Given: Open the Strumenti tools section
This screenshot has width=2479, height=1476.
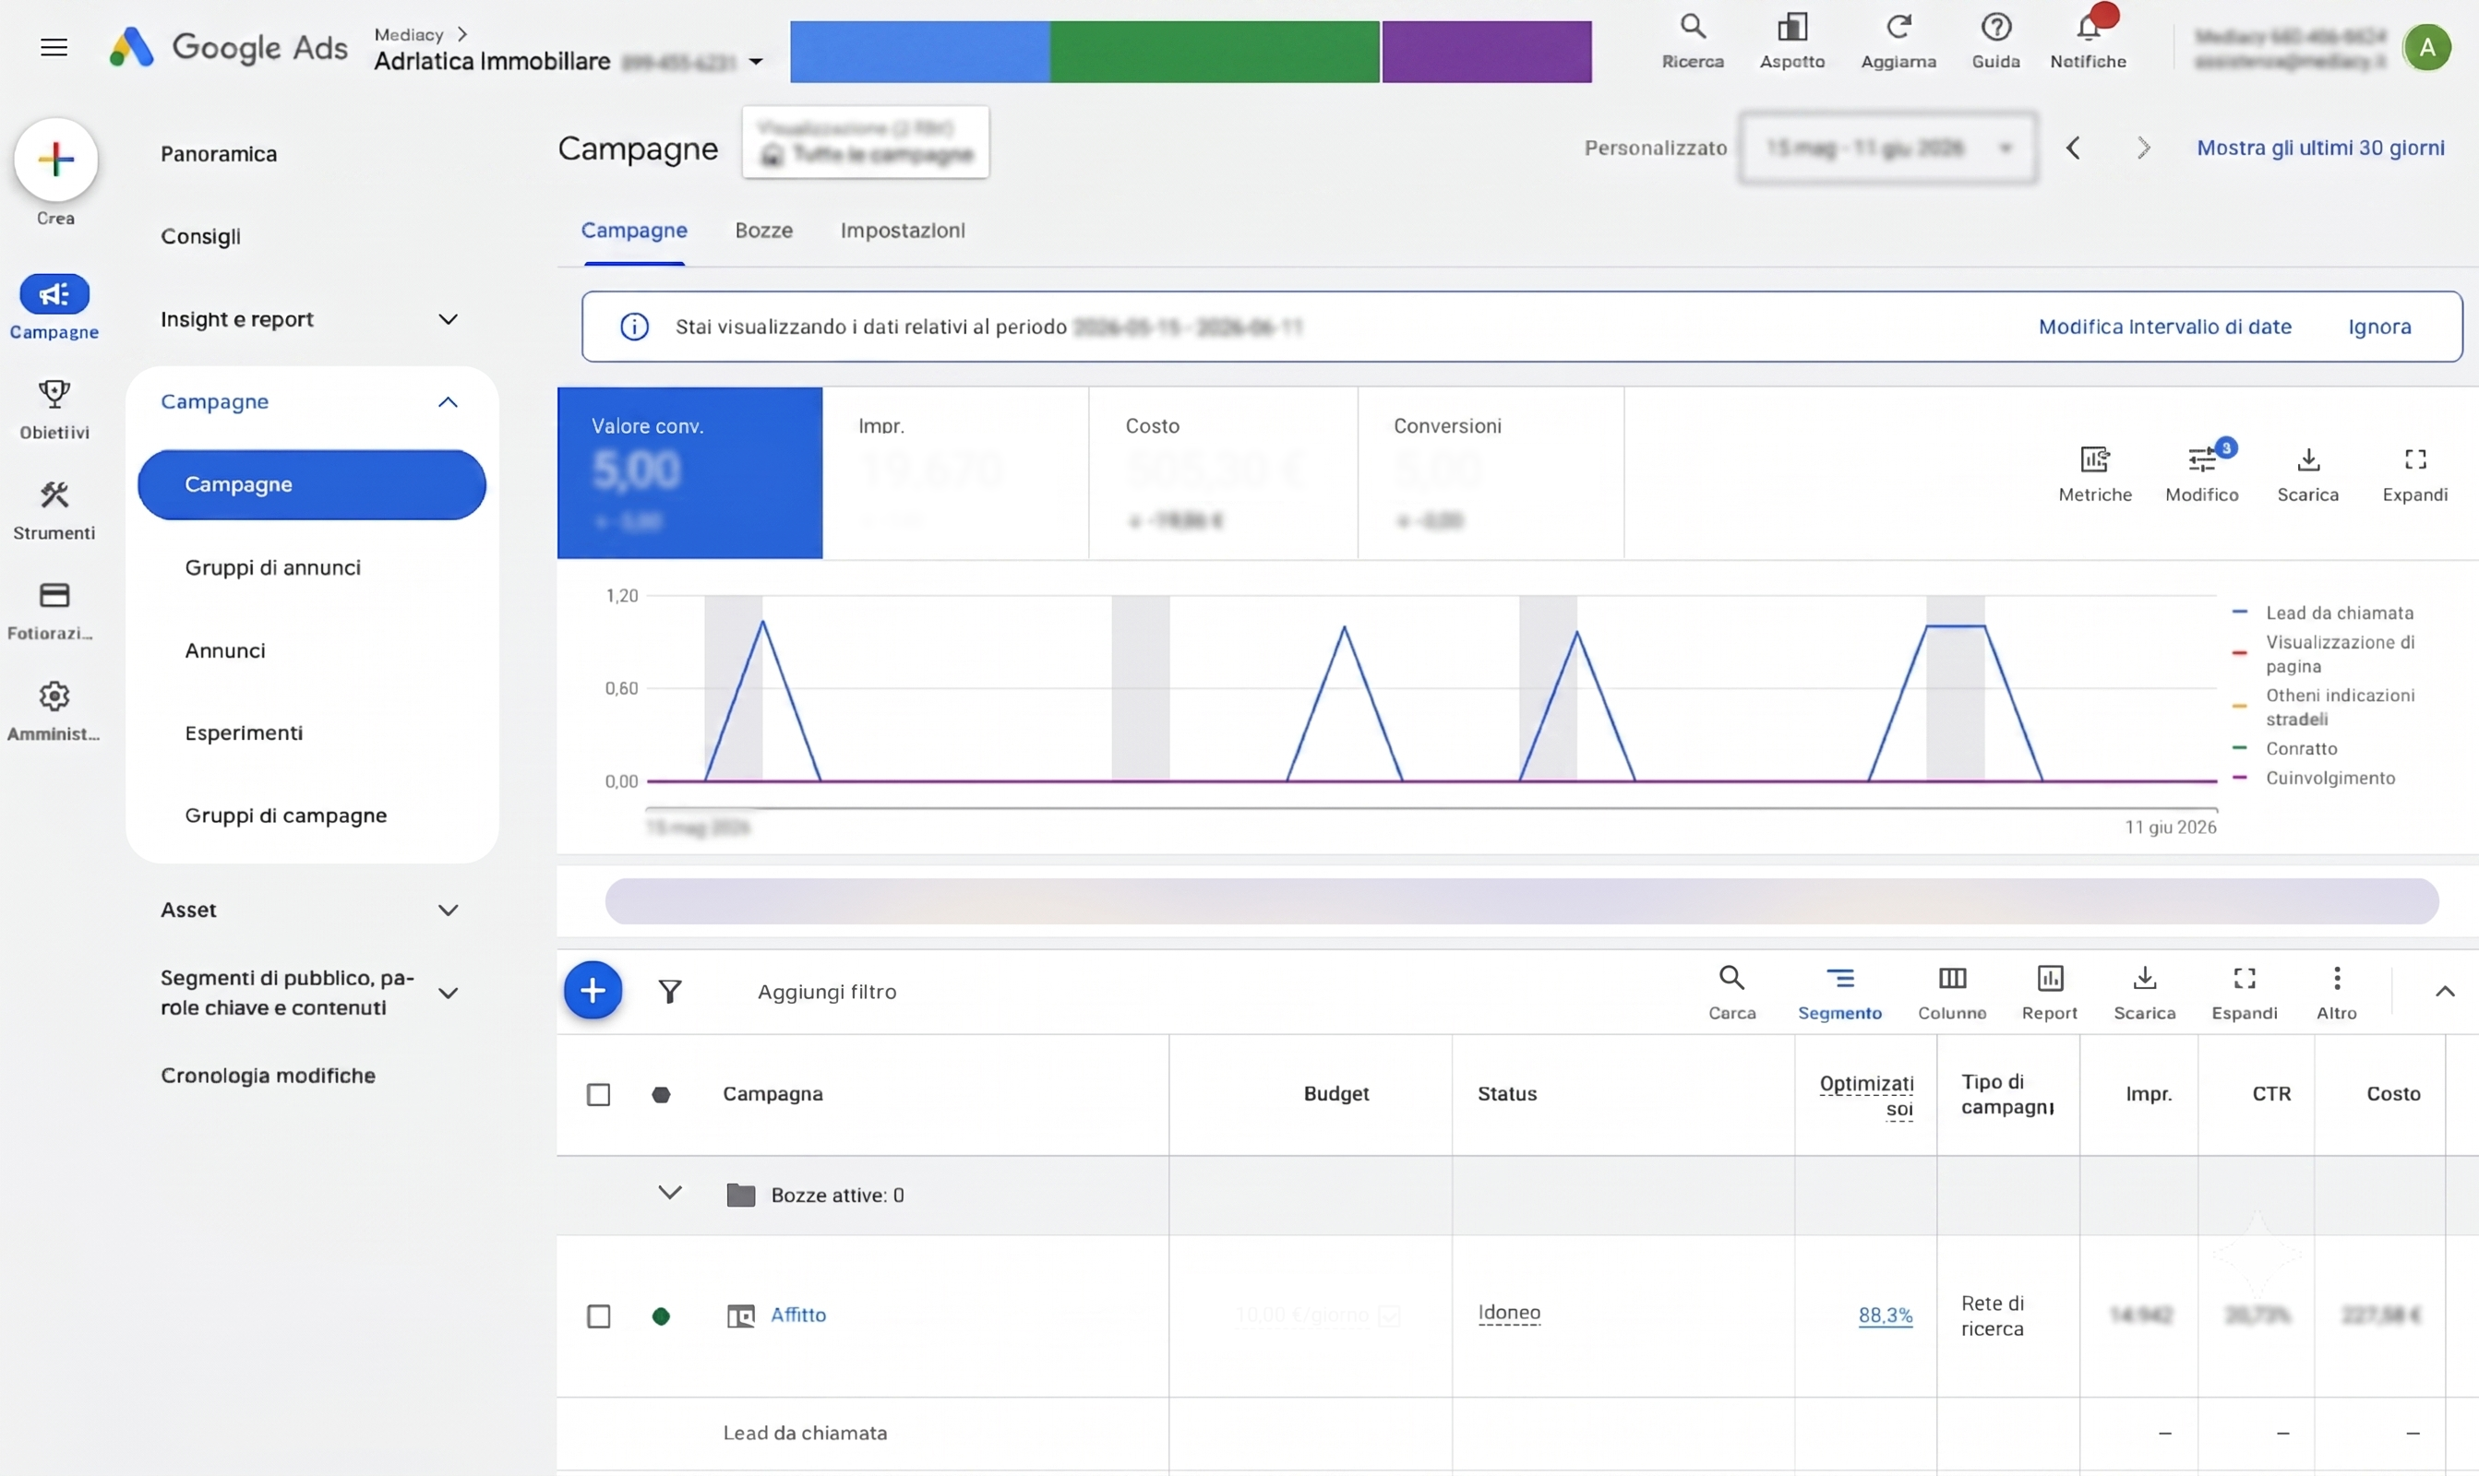Looking at the screenshot, I should tap(54, 494).
